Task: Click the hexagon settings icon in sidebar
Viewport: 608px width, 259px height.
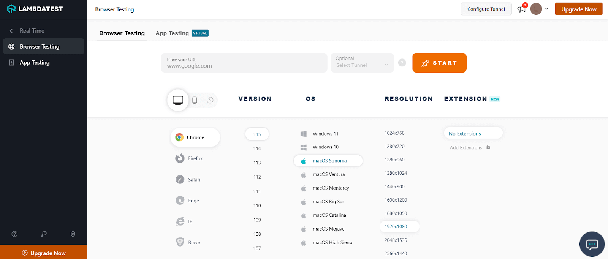Action: click(73, 234)
